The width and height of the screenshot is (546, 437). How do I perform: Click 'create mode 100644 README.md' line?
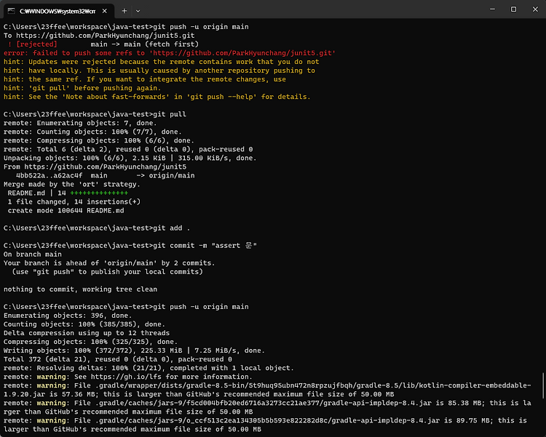click(x=66, y=210)
